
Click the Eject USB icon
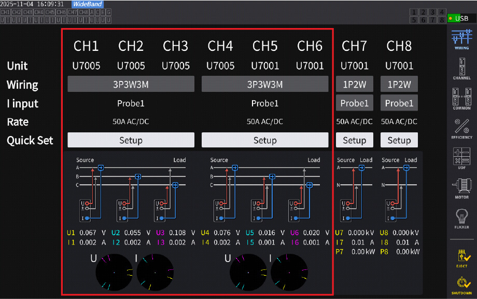461,257
